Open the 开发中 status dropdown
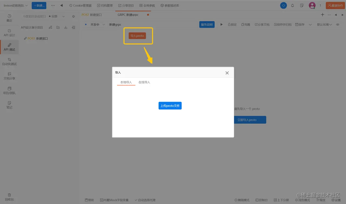The width and height of the screenshot is (346, 204). point(96,24)
